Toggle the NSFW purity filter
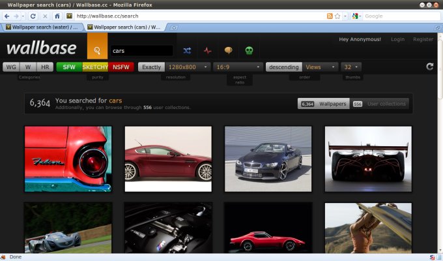 [121, 67]
